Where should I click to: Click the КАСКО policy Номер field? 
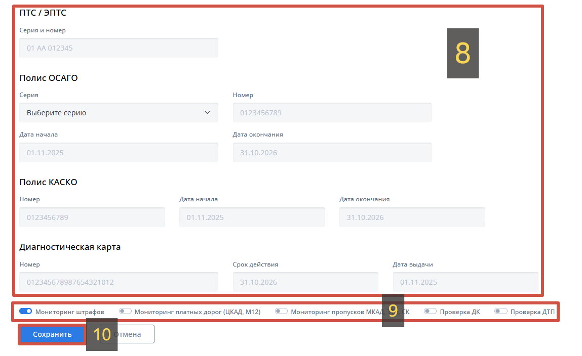coord(92,217)
